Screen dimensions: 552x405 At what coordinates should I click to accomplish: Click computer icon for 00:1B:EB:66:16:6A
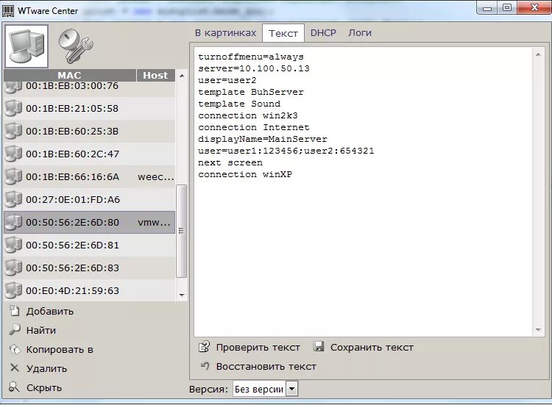[13, 176]
